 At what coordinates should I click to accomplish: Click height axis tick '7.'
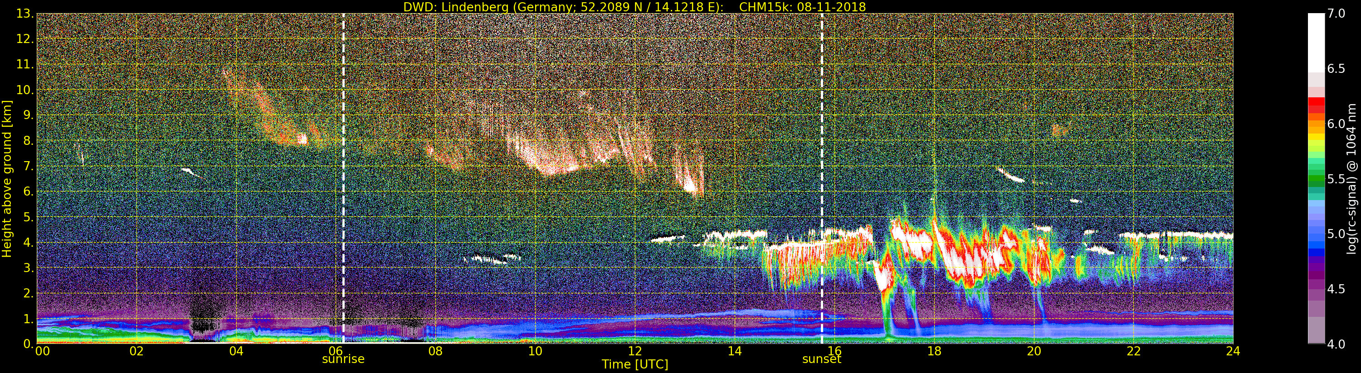pos(28,166)
